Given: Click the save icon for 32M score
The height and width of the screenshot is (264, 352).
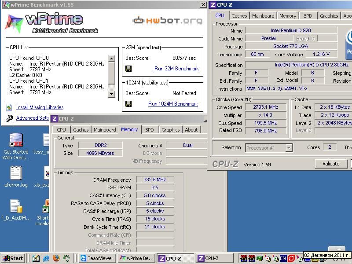Looking at the screenshot, I should pyautogui.click(x=128, y=69).
